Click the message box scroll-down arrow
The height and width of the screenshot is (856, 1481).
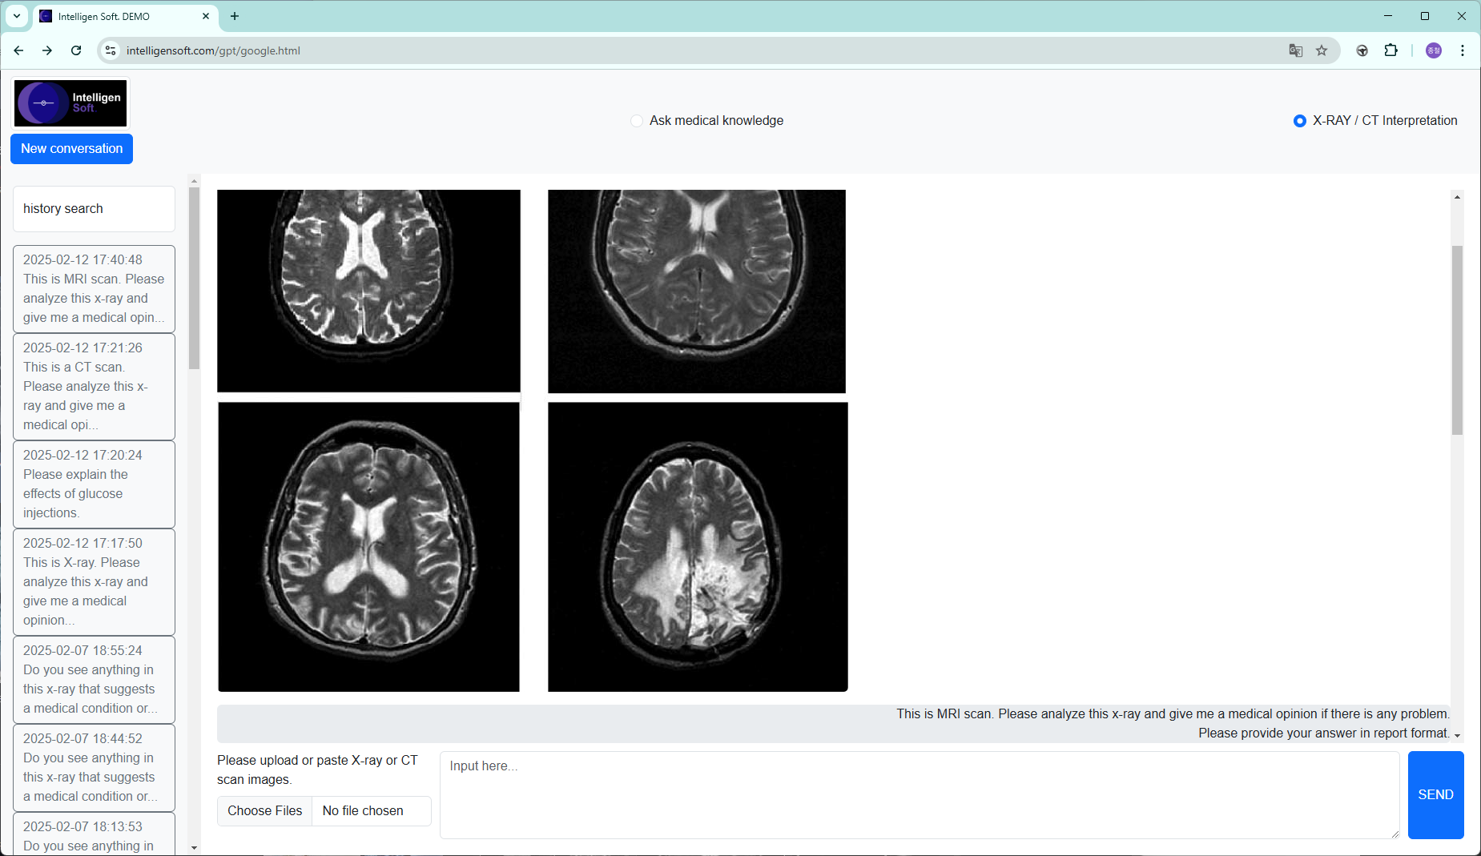click(1457, 735)
